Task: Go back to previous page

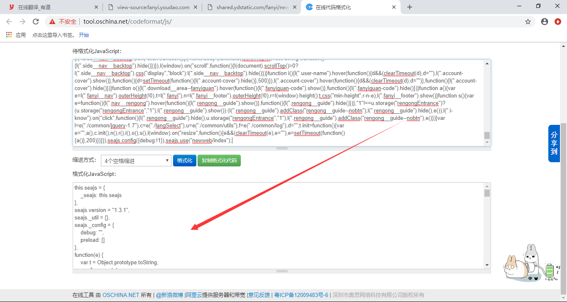Action: [x=9, y=22]
